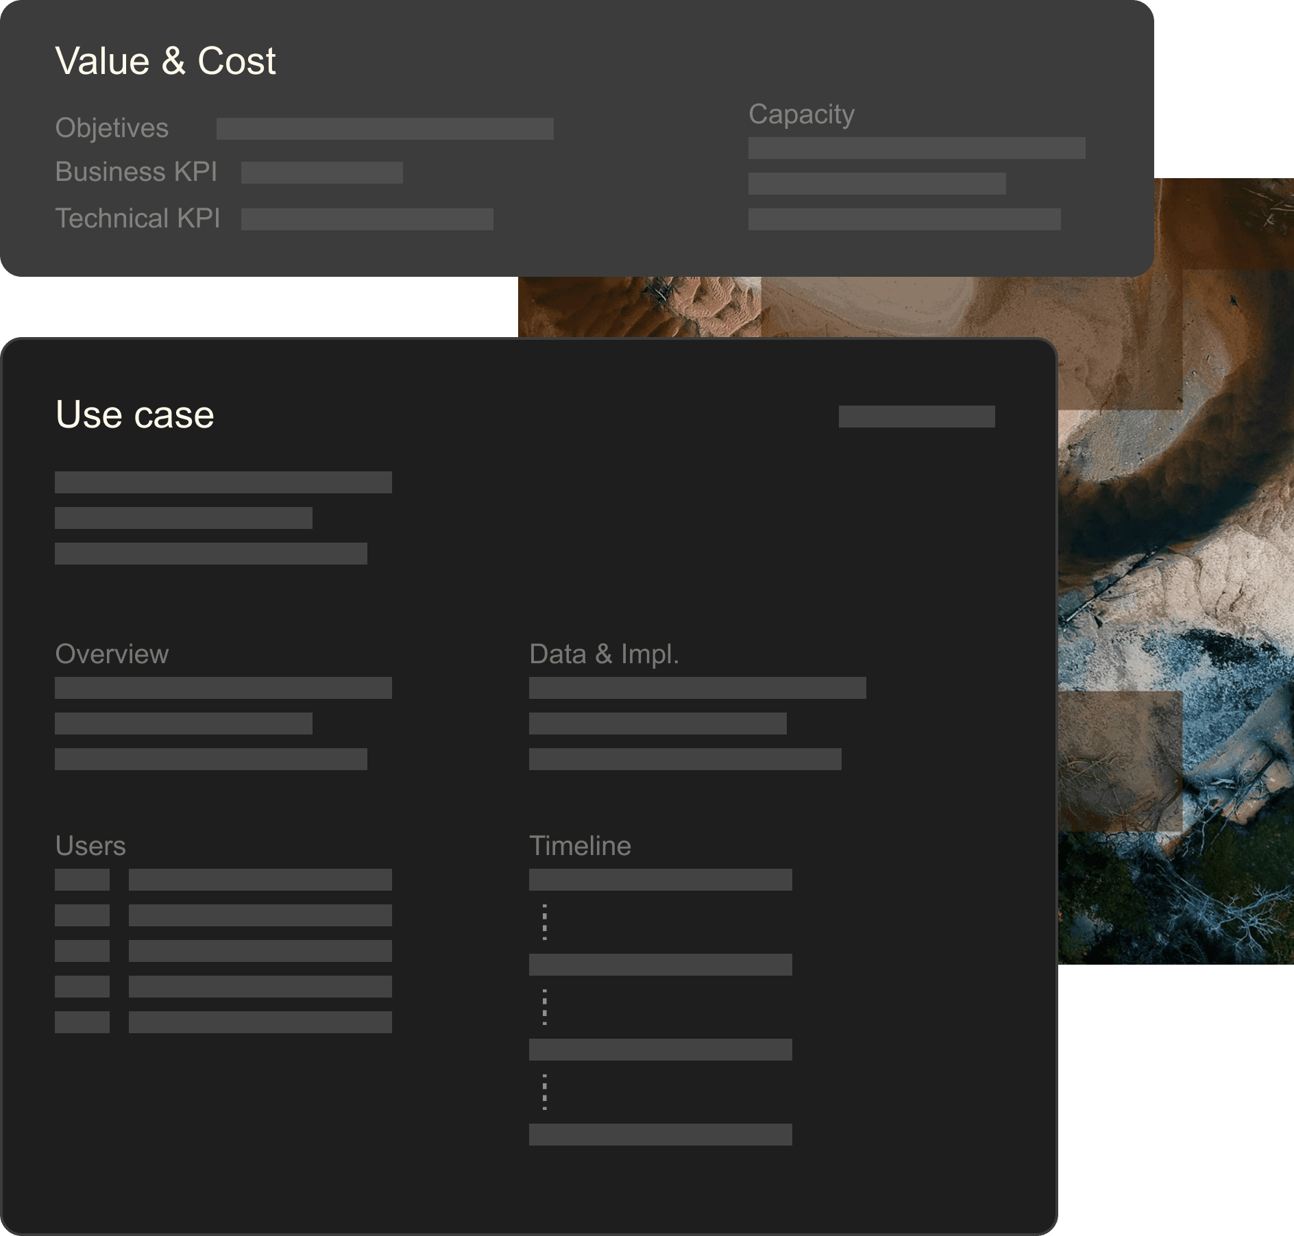Select the Timeline section heading
Screen dimensions: 1294x1236
pyautogui.click(x=580, y=846)
